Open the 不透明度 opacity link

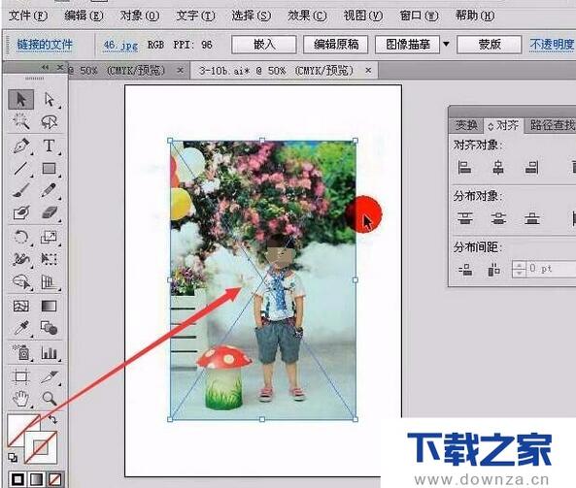552,45
